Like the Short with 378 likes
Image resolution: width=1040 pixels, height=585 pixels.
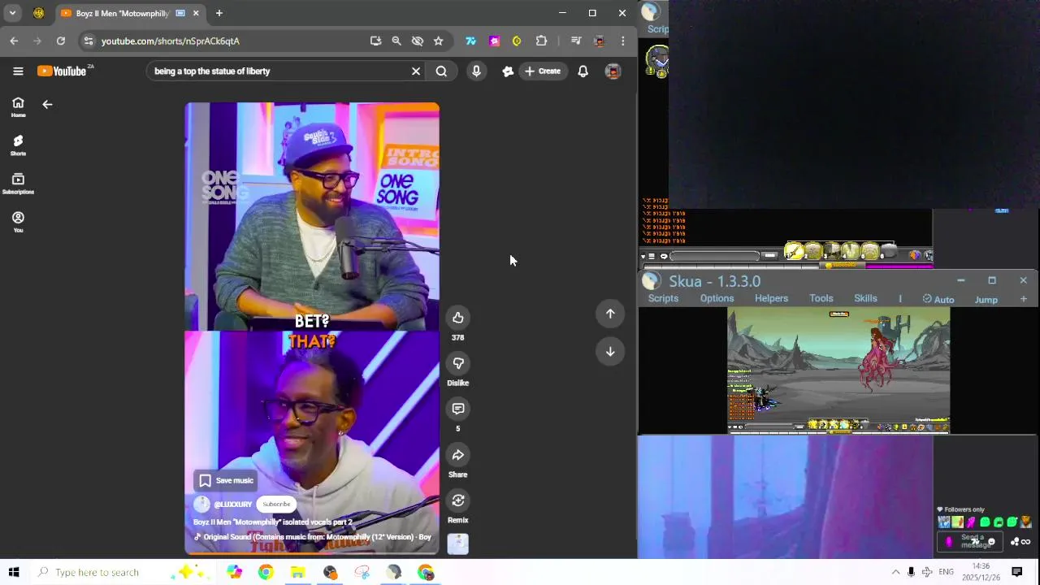pos(458,318)
